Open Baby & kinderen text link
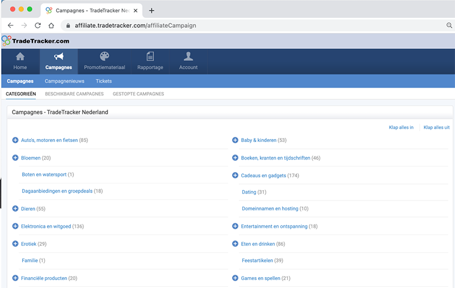Image resolution: width=455 pixels, height=288 pixels. [259, 140]
